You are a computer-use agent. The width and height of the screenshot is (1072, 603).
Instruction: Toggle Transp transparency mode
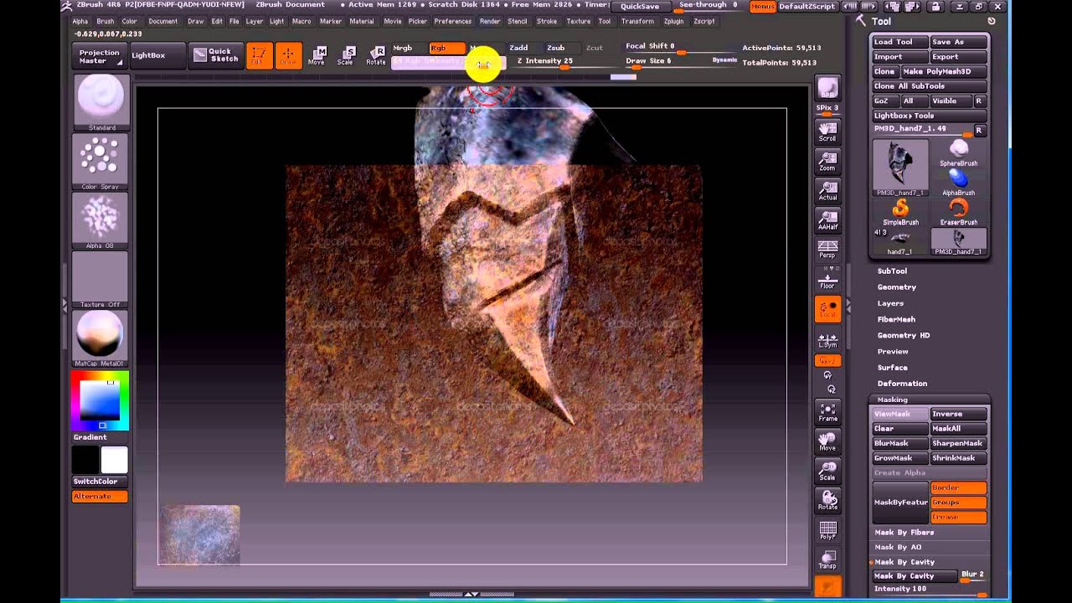tap(827, 560)
